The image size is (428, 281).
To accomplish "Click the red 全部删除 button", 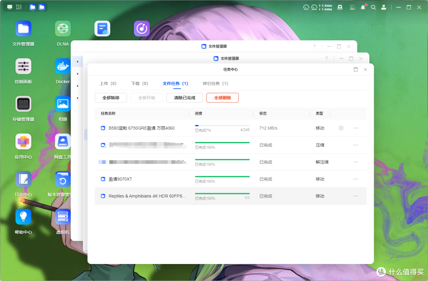I will point(222,98).
